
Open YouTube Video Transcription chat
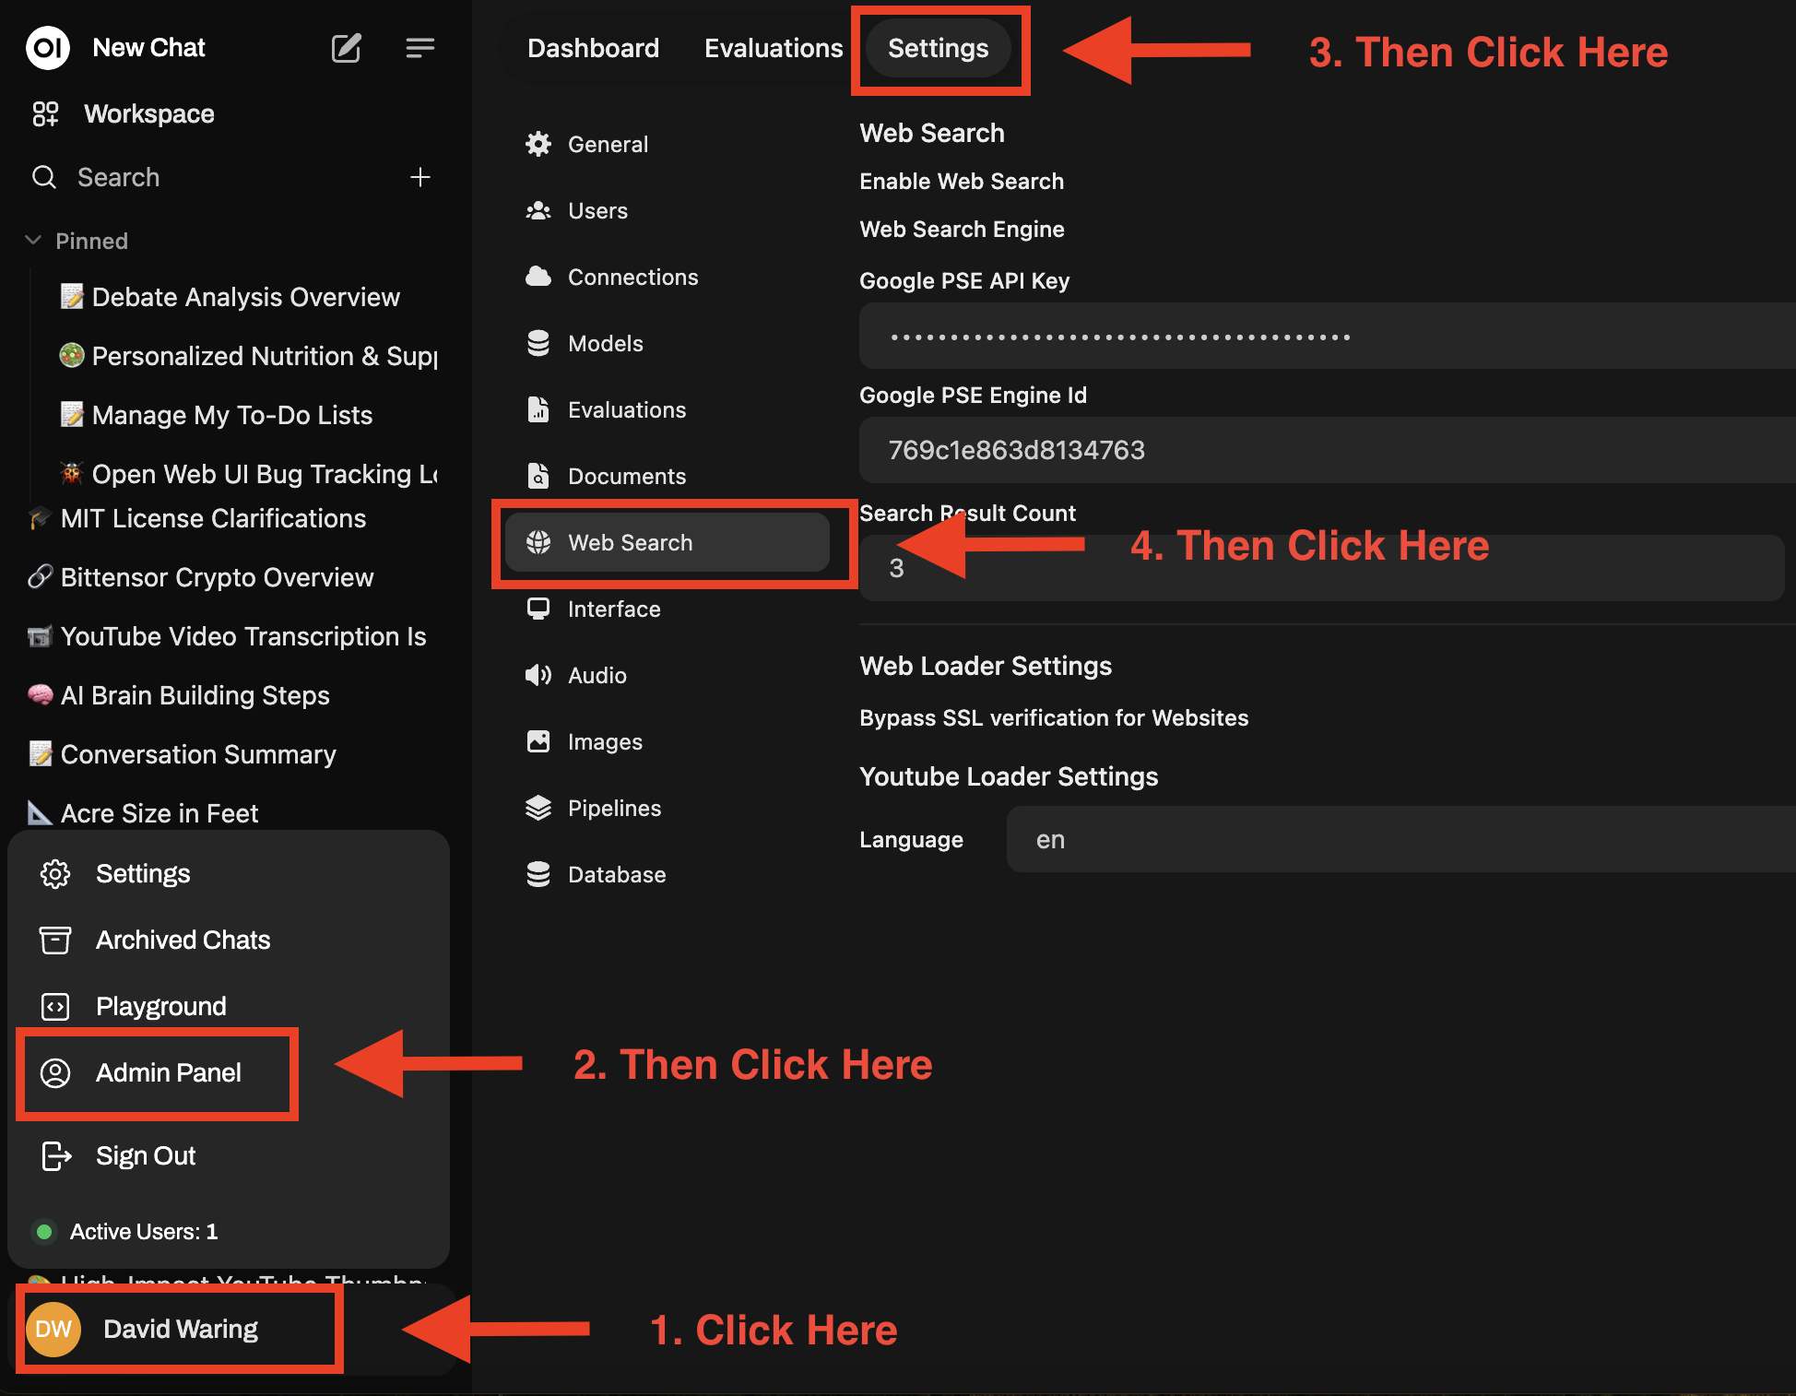(x=228, y=636)
